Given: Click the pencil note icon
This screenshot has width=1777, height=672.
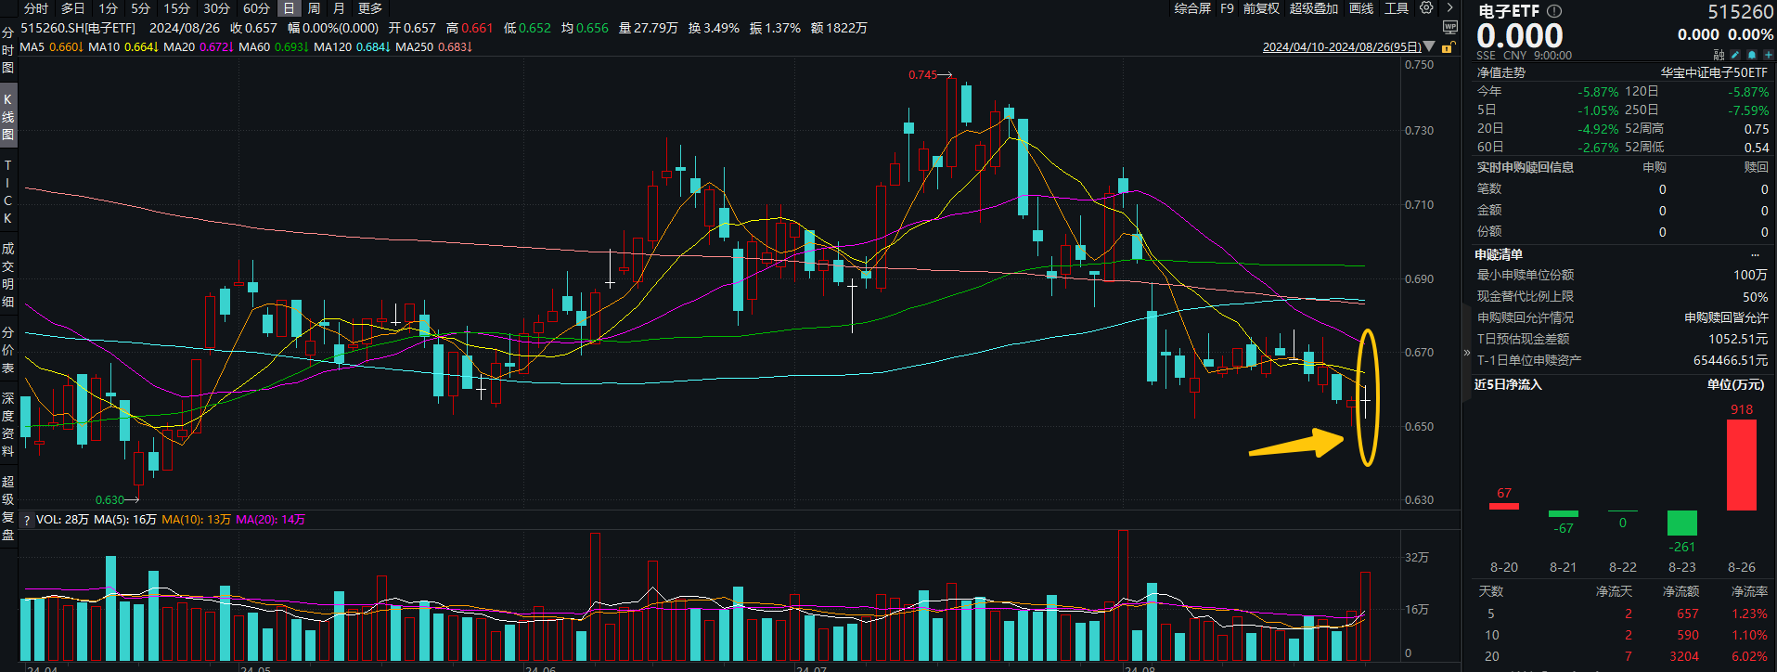Looking at the screenshot, I should (1735, 55).
